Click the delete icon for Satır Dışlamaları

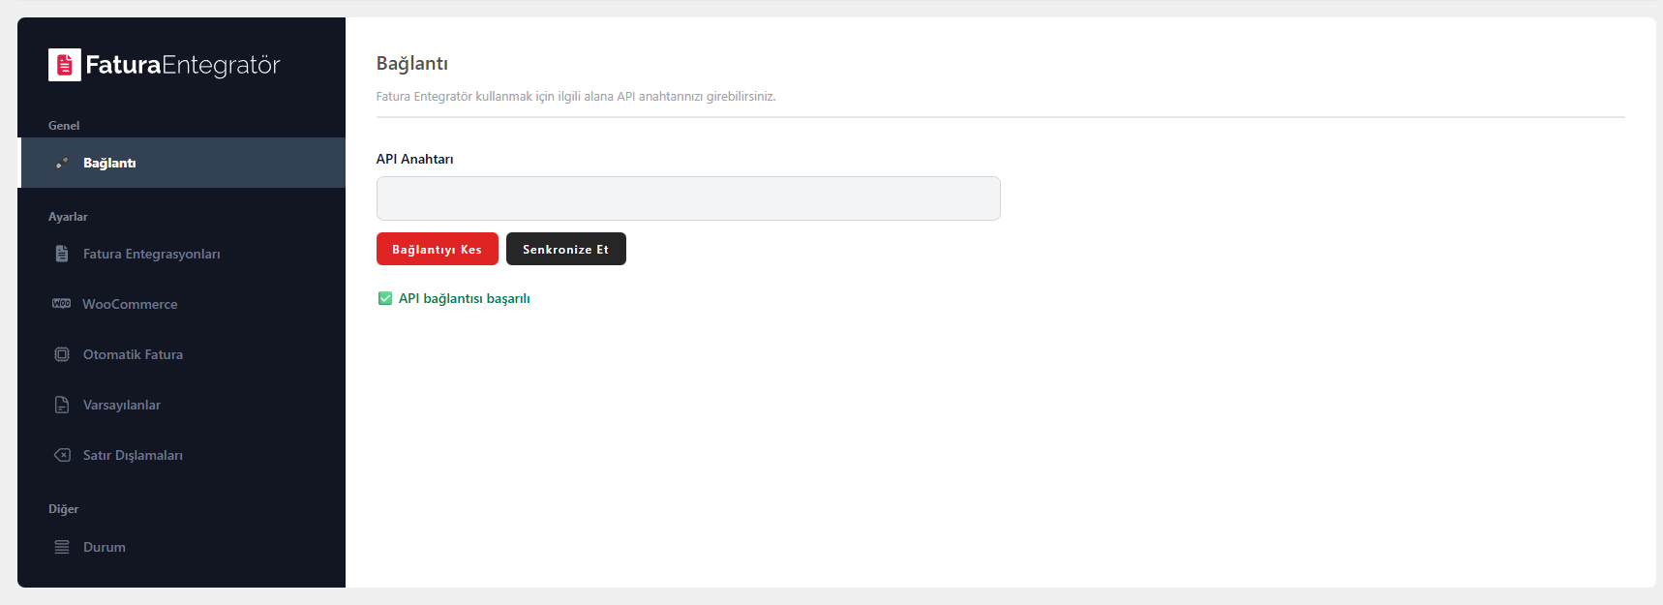[x=62, y=455]
